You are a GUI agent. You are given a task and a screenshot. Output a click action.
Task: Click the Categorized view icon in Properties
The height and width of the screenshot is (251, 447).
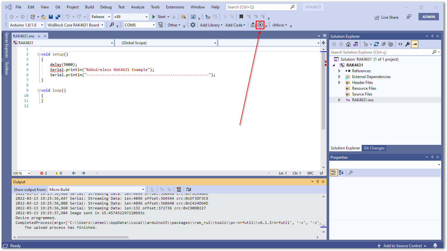tap(334, 173)
